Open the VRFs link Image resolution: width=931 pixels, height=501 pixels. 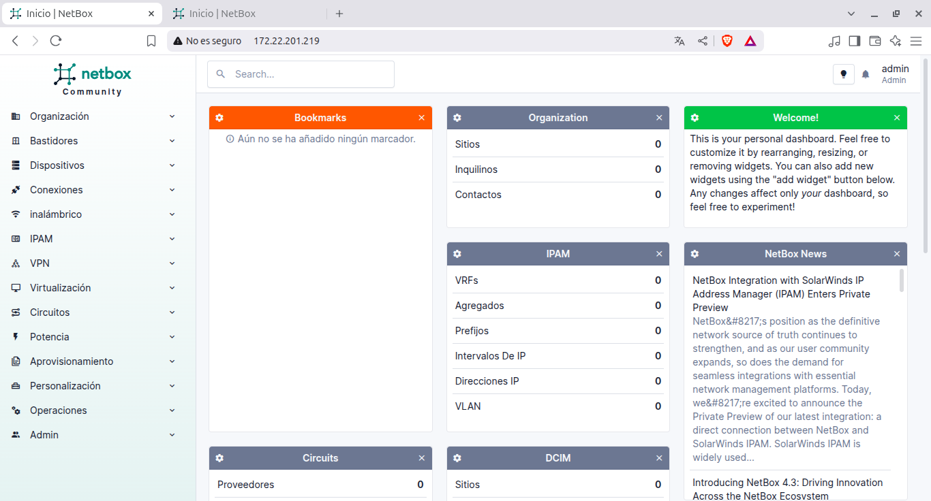[467, 280]
